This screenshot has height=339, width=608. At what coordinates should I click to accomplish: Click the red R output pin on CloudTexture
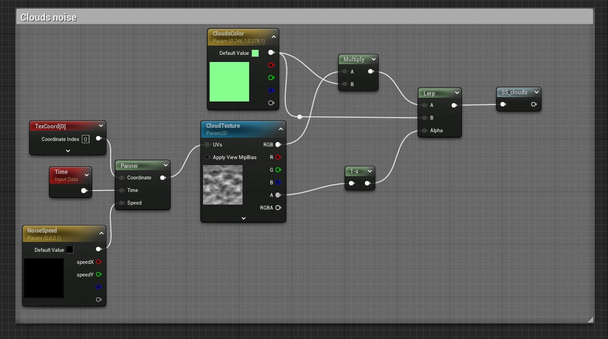tap(278, 157)
